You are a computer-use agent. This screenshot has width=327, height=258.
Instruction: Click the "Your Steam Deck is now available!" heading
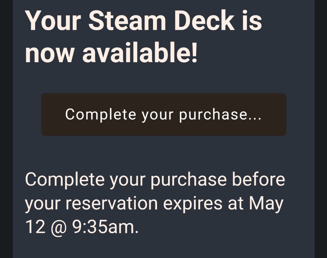(144, 37)
